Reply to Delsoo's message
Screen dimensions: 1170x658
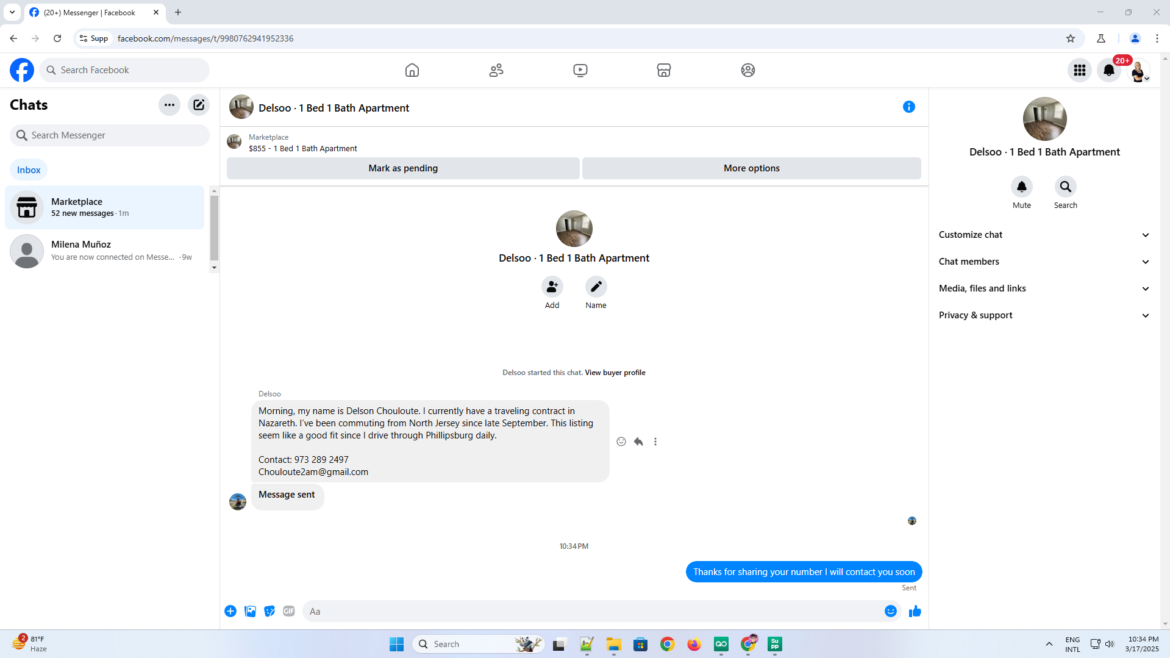click(x=638, y=442)
